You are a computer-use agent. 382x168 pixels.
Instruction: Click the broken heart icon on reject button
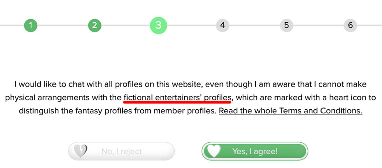[81, 151]
